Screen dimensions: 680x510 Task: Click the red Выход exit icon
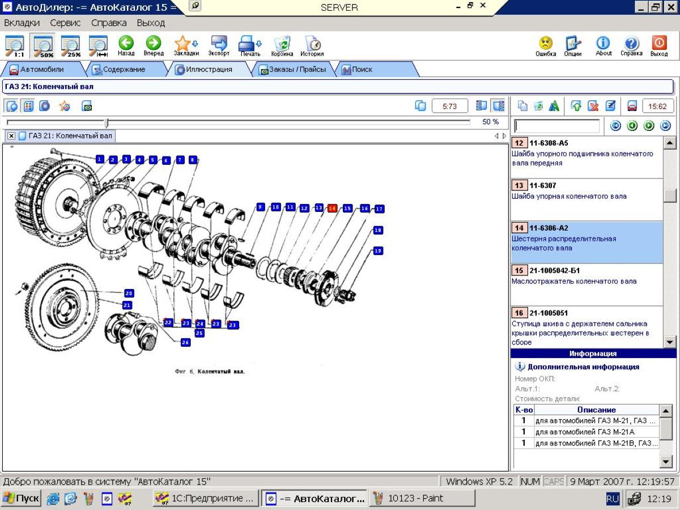[659, 46]
